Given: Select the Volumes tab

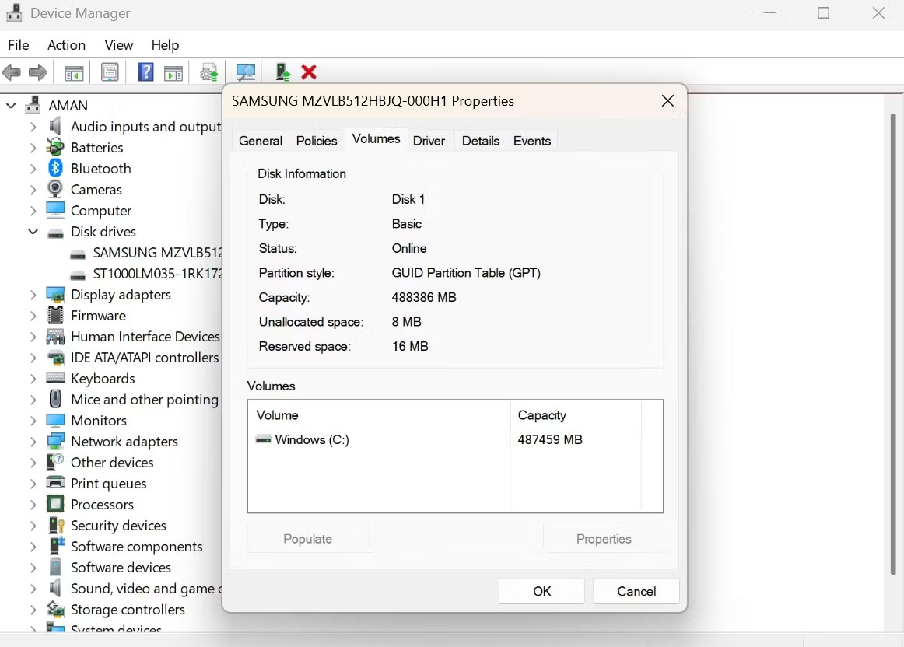Looking at the screenshot, I should 376,139.
